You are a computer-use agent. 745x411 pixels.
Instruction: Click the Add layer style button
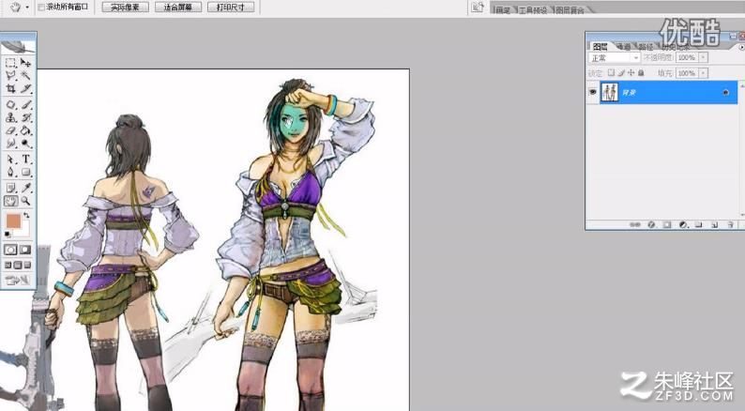651,225
